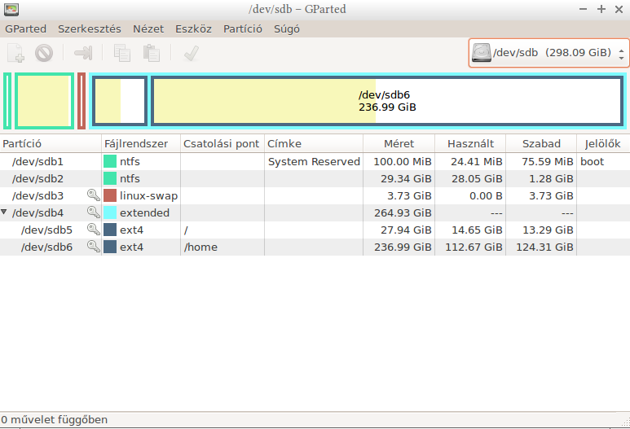Select the large green ntfs block in disk map
The image size is (630, 429).
(45, 101)
